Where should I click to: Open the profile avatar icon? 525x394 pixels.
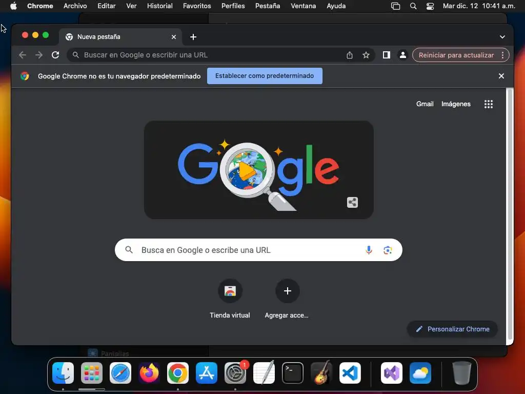pyautogui.click(x=403, y=55)
